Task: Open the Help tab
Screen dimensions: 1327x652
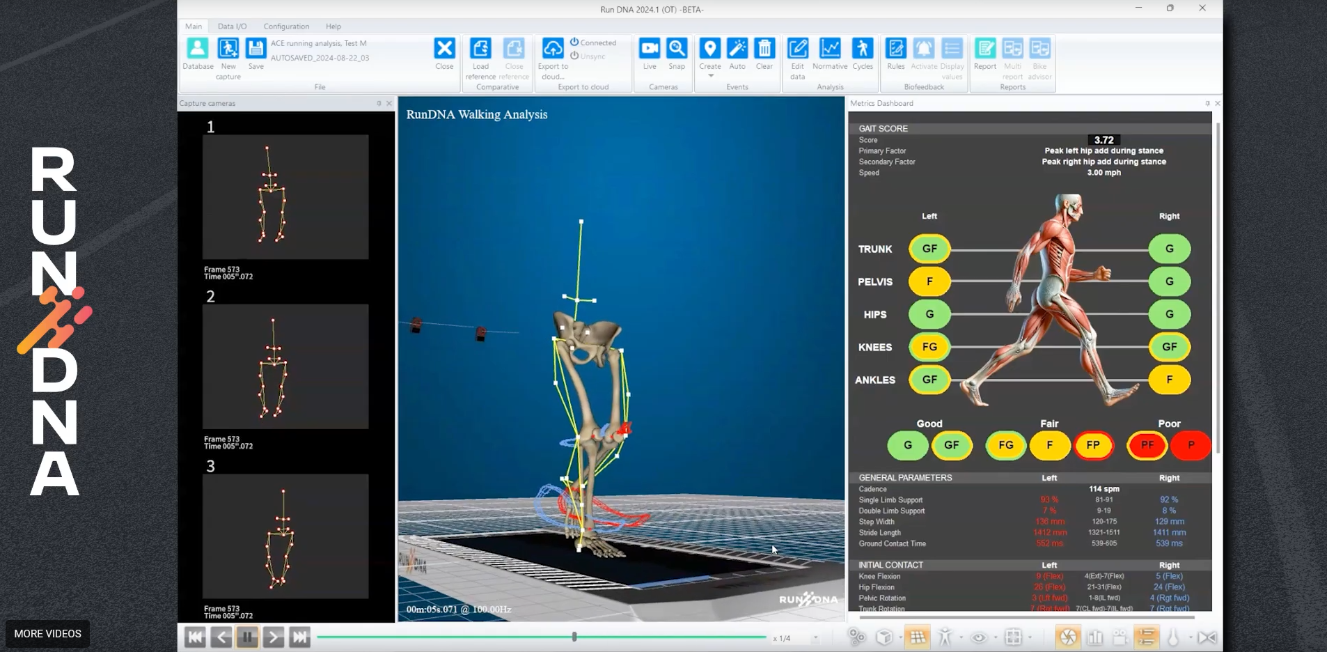Action: pos(333,26)
